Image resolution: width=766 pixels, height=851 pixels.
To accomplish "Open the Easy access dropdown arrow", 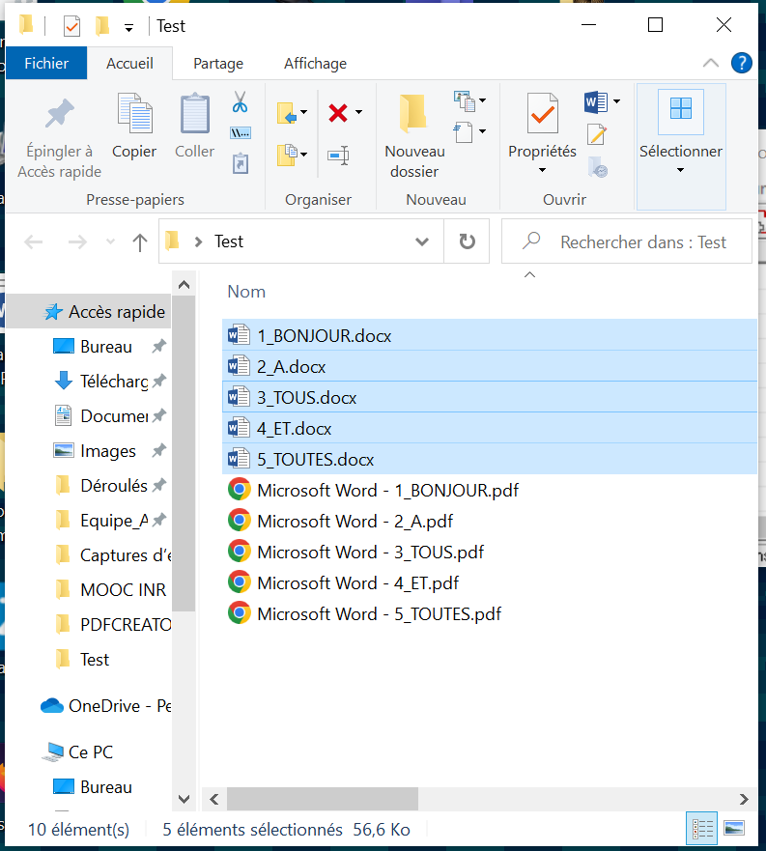I will tap(482, 131).
